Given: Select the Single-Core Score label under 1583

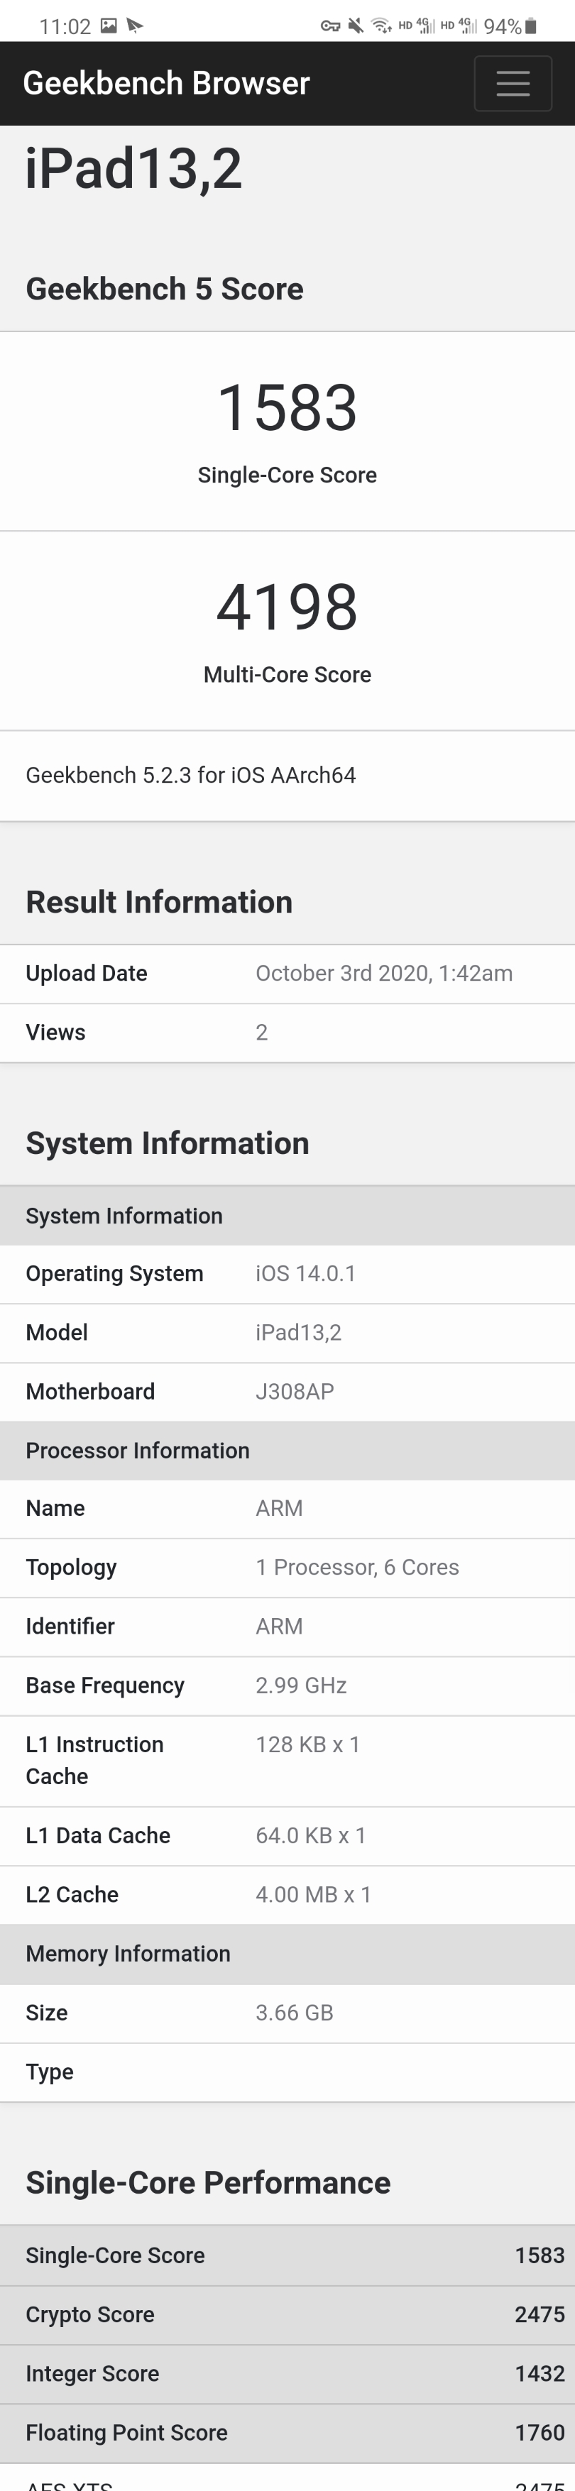Looking at the screenshot, I should click(x=287, y=475).
